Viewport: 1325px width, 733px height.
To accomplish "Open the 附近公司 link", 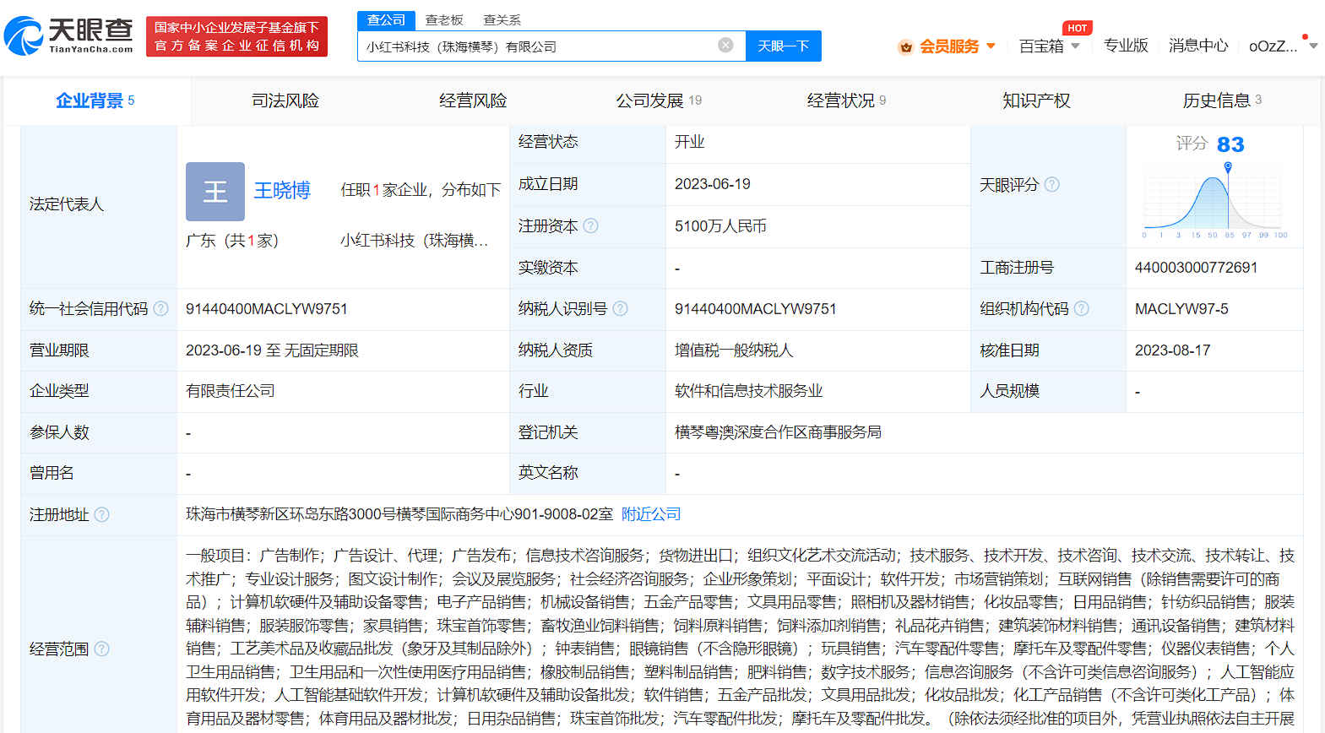I will tap(650, 514).
